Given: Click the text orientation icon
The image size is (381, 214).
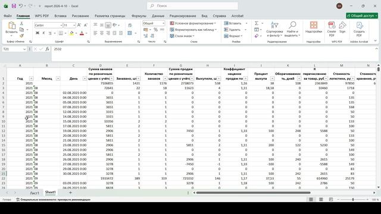Looking at the screenshot, I should (x=115, y=25).
